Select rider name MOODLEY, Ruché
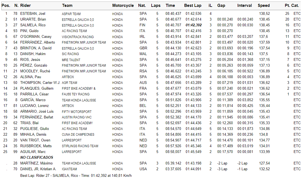The width and height of the screenshot is (301, 179). click(x=35, y=71)
